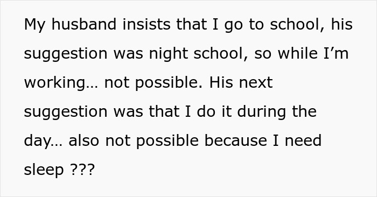This screenshot has width=377, height=197.
Task: Select the word "My" starting the paragraph
Action: 34,25
